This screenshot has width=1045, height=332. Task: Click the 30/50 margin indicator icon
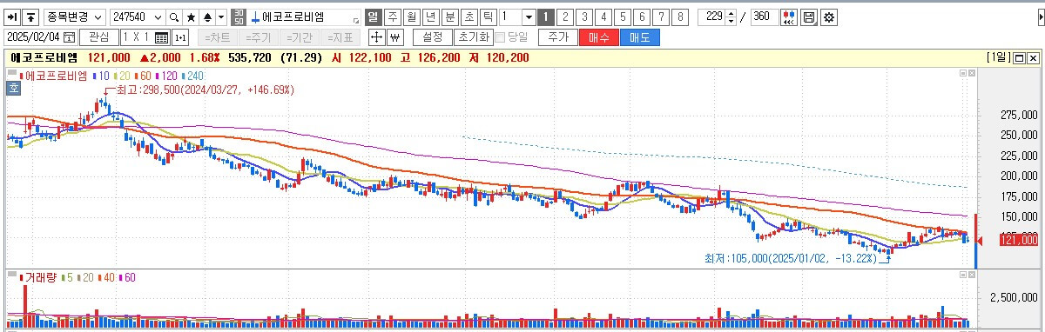pos(239,17)
